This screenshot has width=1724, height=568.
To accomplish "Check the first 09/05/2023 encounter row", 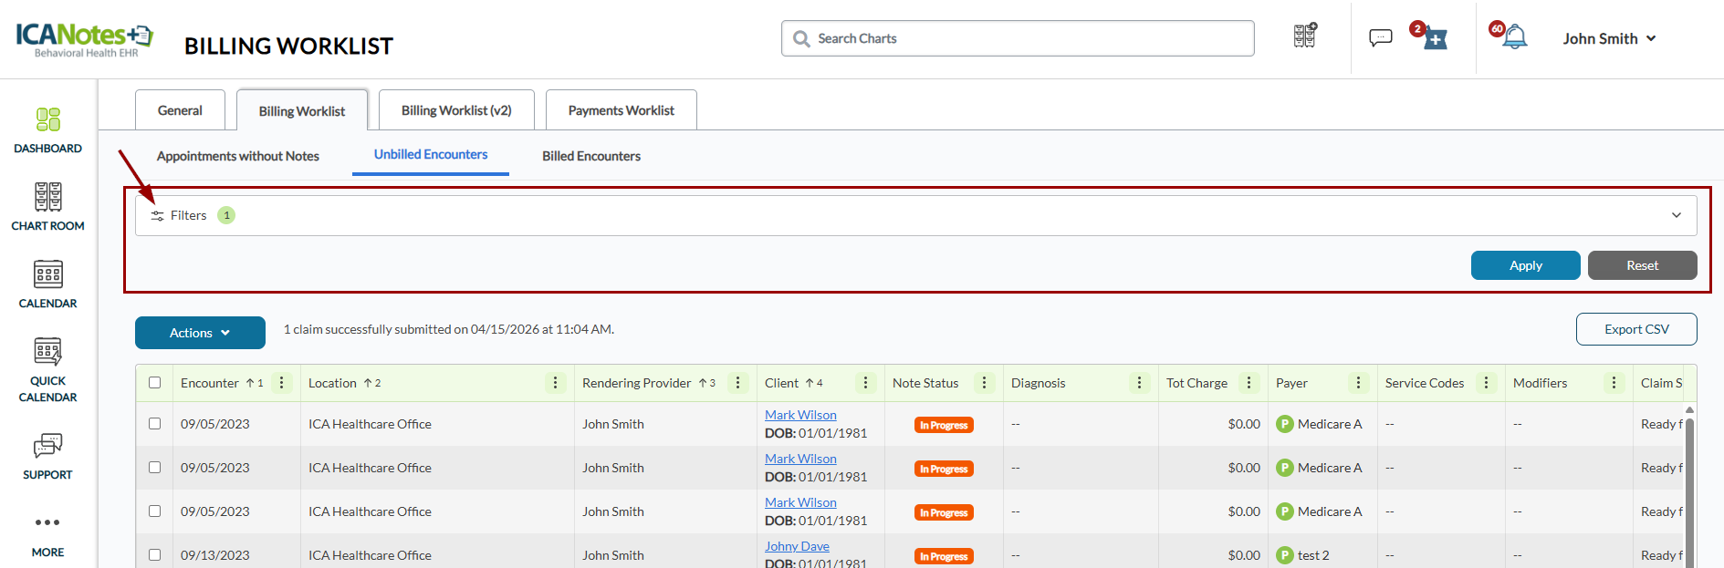I will pyautogui.click(x=155, y=424).
